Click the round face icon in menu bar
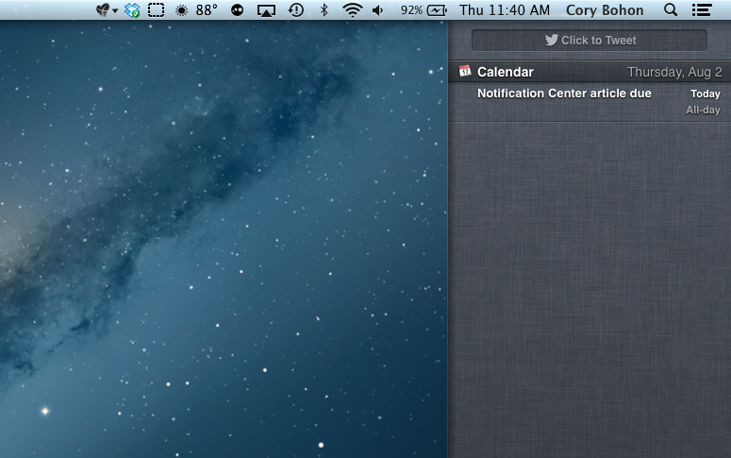 237,10
